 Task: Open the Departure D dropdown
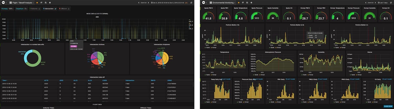pos(26,9)
